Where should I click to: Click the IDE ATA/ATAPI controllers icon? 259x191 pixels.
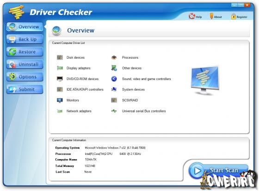60,89
